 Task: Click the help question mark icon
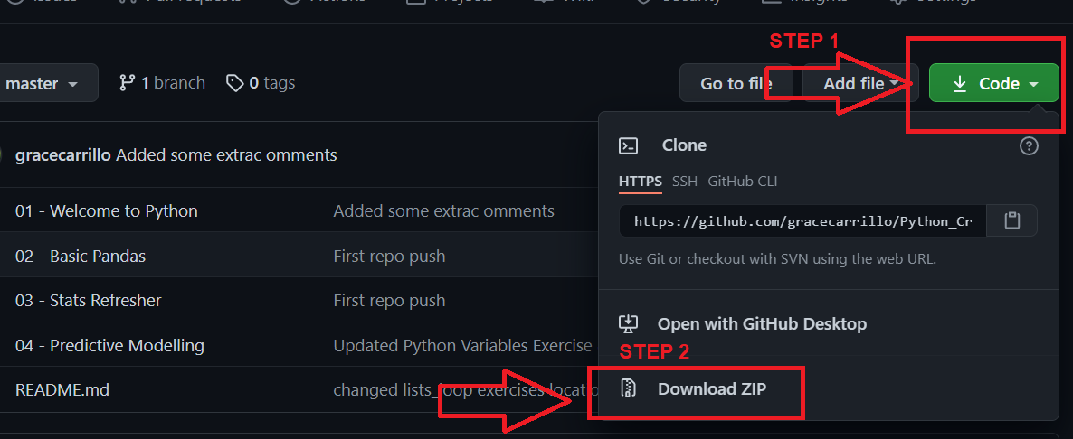[1029, 145]
